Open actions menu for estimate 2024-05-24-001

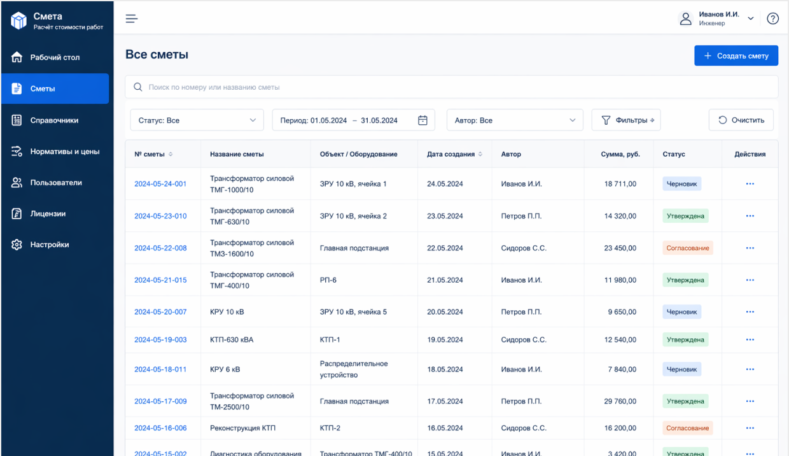750,184
